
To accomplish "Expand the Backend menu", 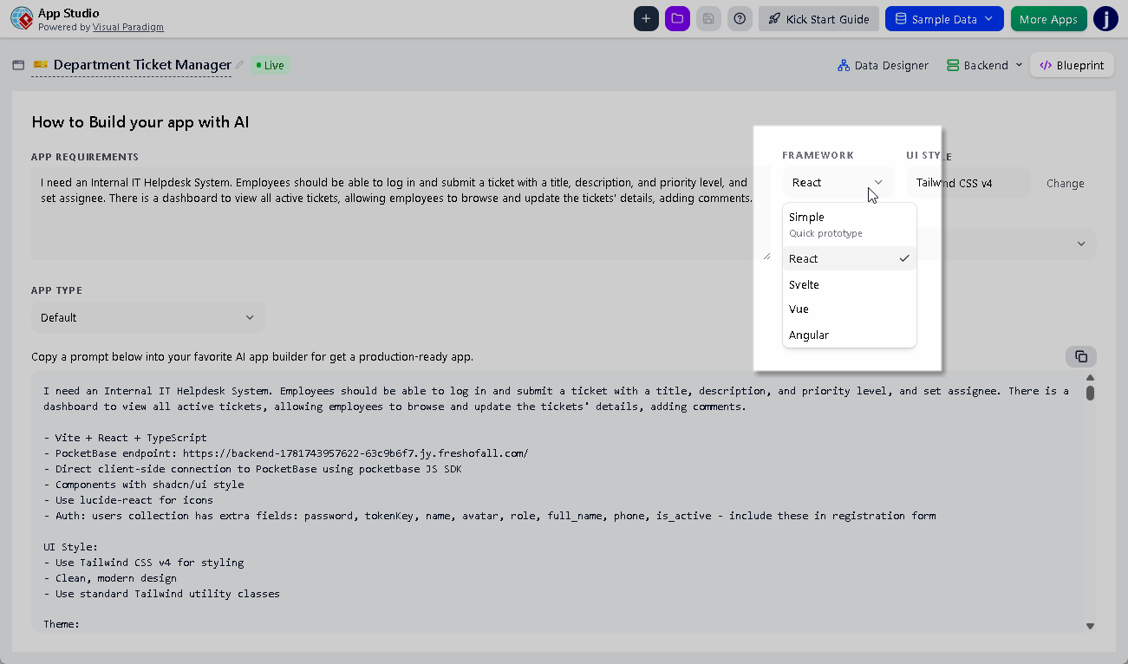I will pos(984,65).
